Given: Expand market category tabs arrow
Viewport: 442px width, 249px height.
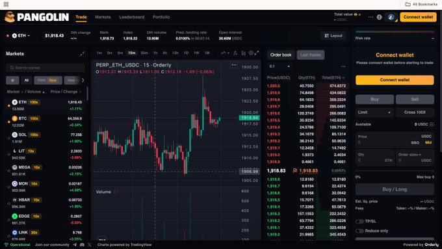Looking at the screenshot, I should (83, 81).
